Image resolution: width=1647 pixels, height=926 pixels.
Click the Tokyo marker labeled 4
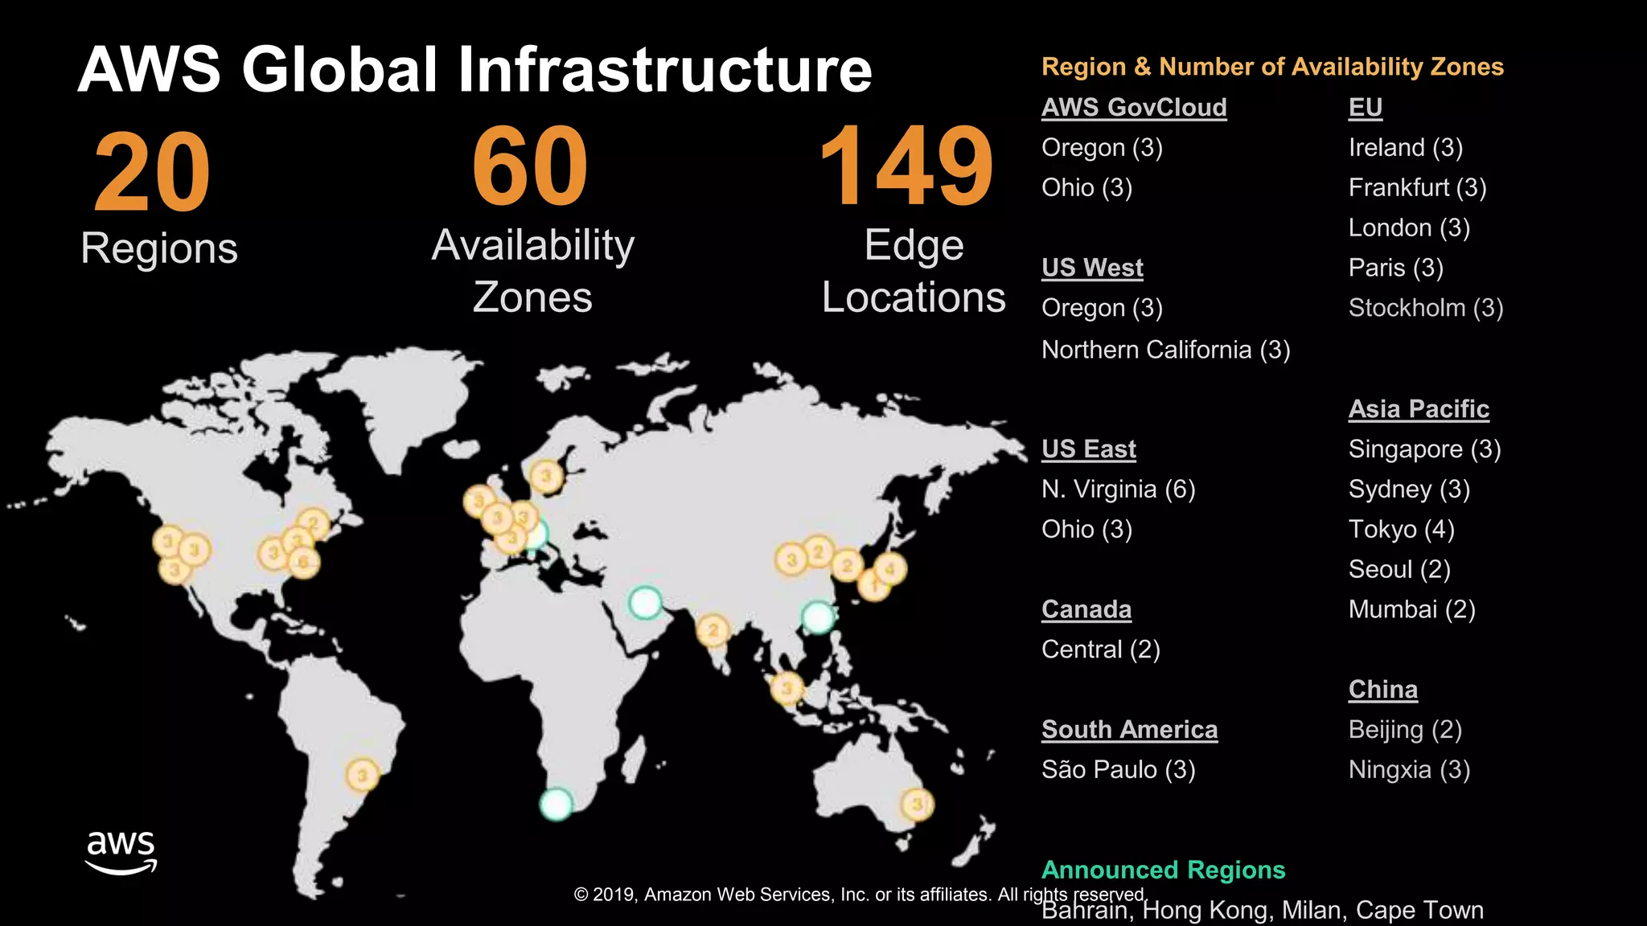(890, 569)
